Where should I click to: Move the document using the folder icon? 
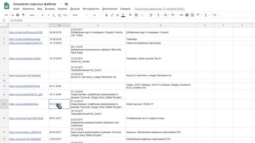coord(67,4)
